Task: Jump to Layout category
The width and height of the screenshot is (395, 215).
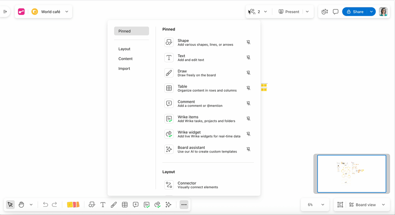Action: (x=124, y=49)
